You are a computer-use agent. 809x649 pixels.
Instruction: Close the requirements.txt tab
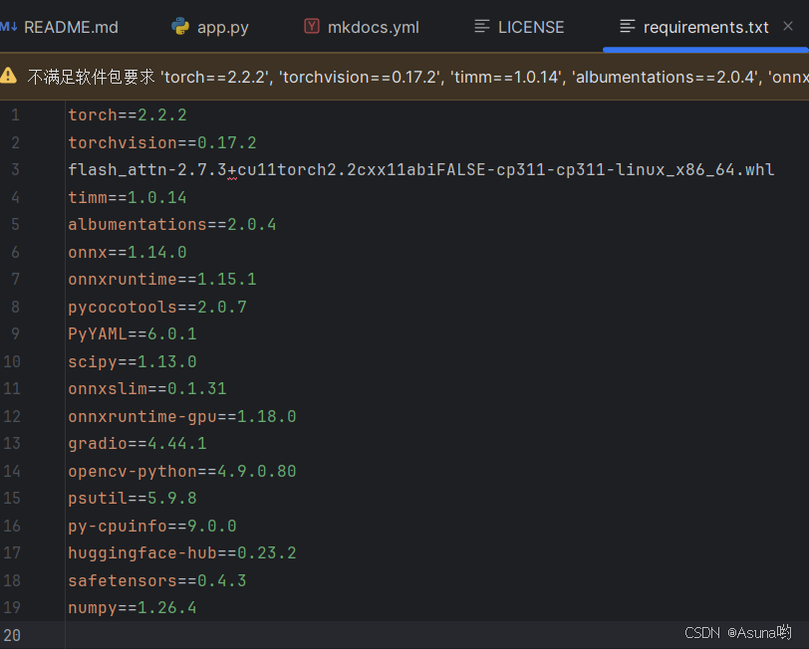pyautogui.click(x=787, y=27)
